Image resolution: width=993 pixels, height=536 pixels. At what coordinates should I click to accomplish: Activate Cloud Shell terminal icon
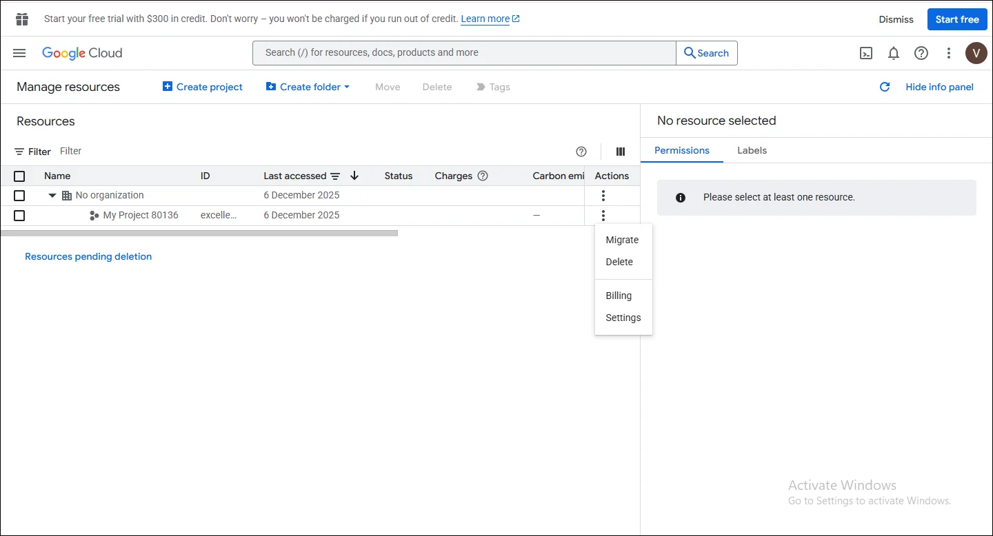pyautogui.click(x=866, y=53)
